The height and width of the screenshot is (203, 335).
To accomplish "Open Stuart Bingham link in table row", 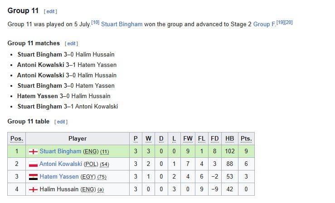I will click(x=60, y=151).
